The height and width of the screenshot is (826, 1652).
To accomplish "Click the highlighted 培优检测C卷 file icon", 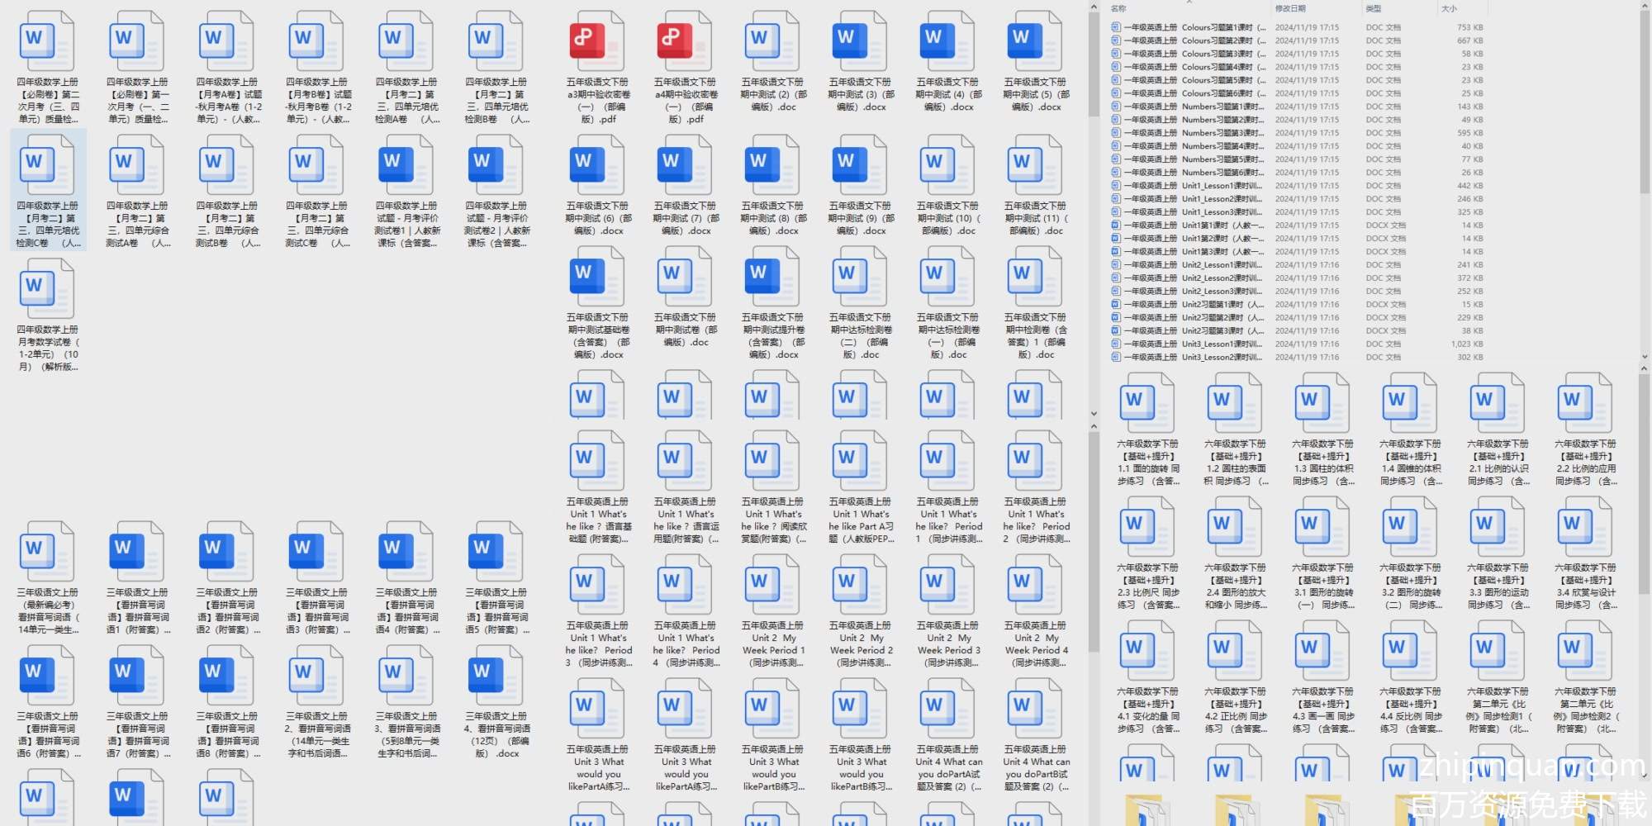I will pos(48,164).
